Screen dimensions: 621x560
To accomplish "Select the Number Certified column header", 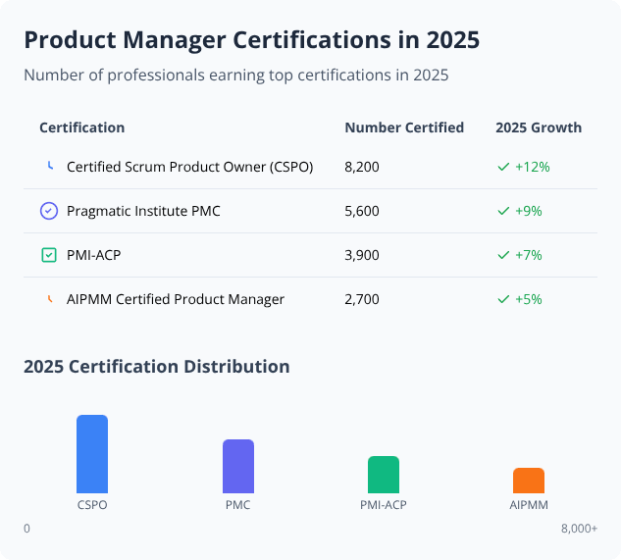I will coord(404,127).
